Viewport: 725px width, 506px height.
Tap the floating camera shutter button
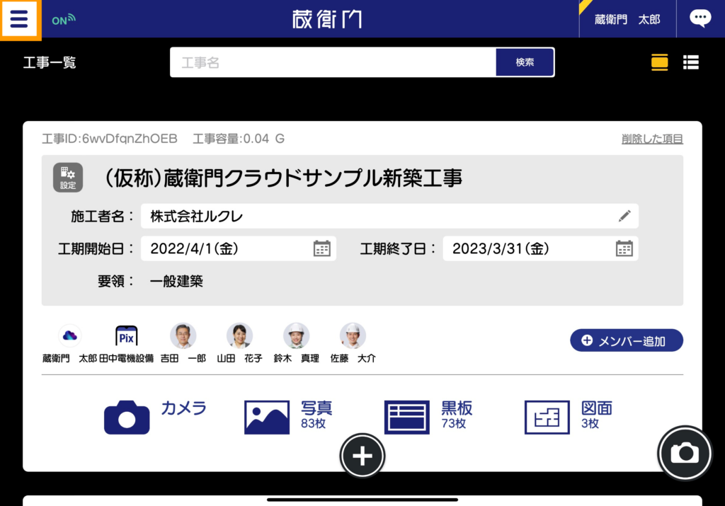click(x=685, y=453)
